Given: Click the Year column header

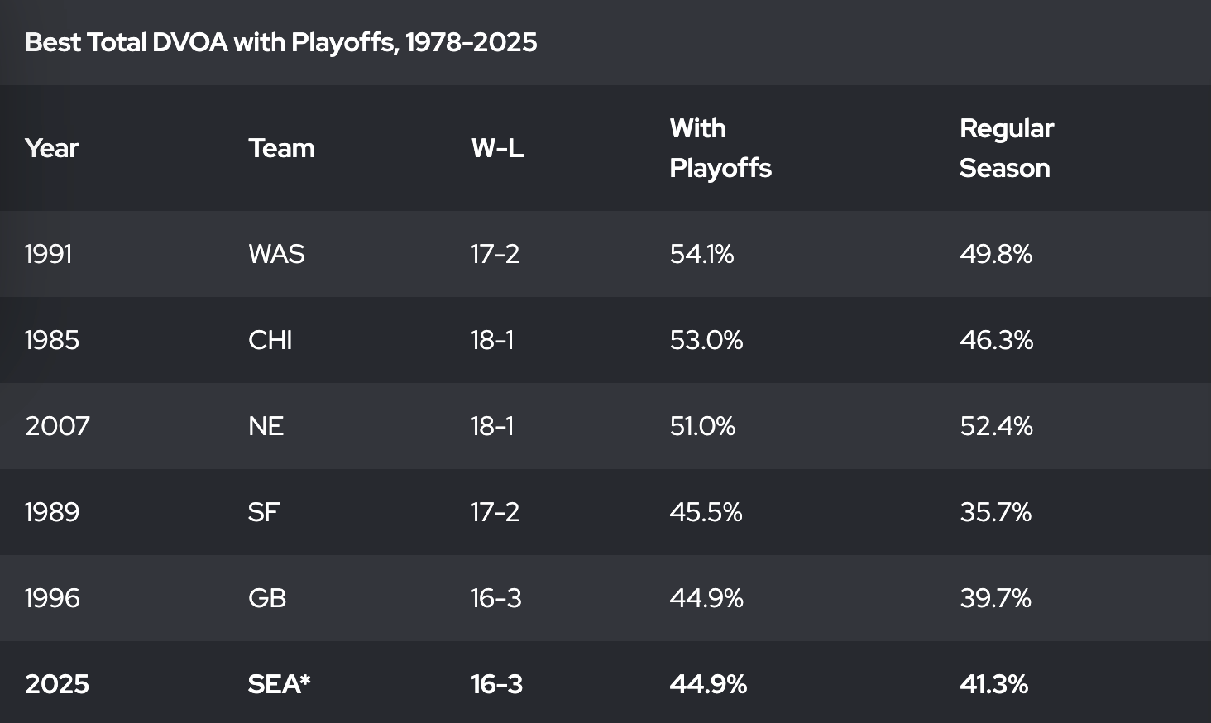Looking at the screenshot, I should pyautogui.click(x=52, y=148).
